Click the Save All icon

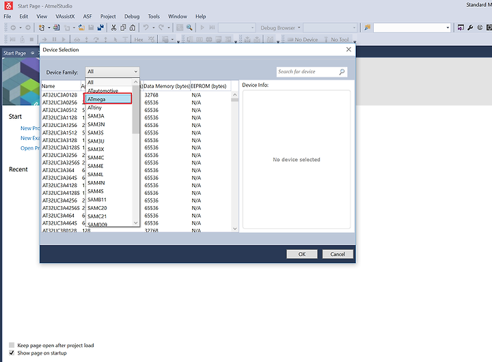coord(100,27)
